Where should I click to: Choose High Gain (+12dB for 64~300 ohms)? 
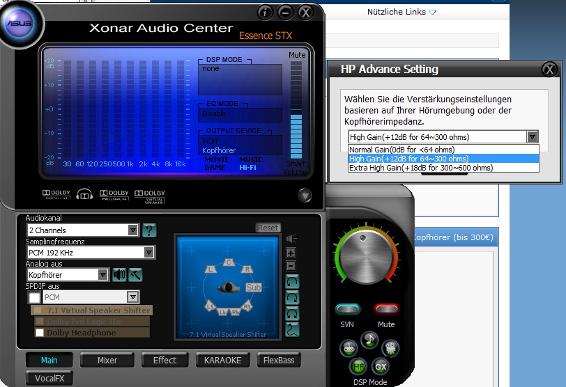[x=443, y=159]
